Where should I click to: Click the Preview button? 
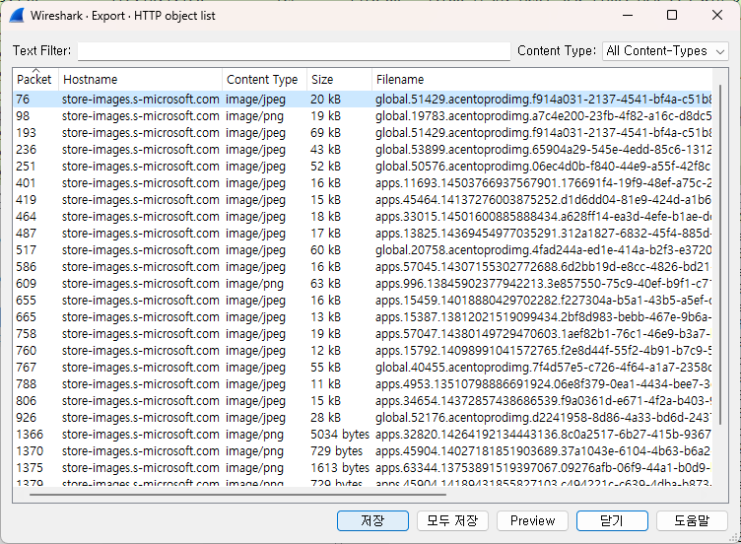(532, 521)
